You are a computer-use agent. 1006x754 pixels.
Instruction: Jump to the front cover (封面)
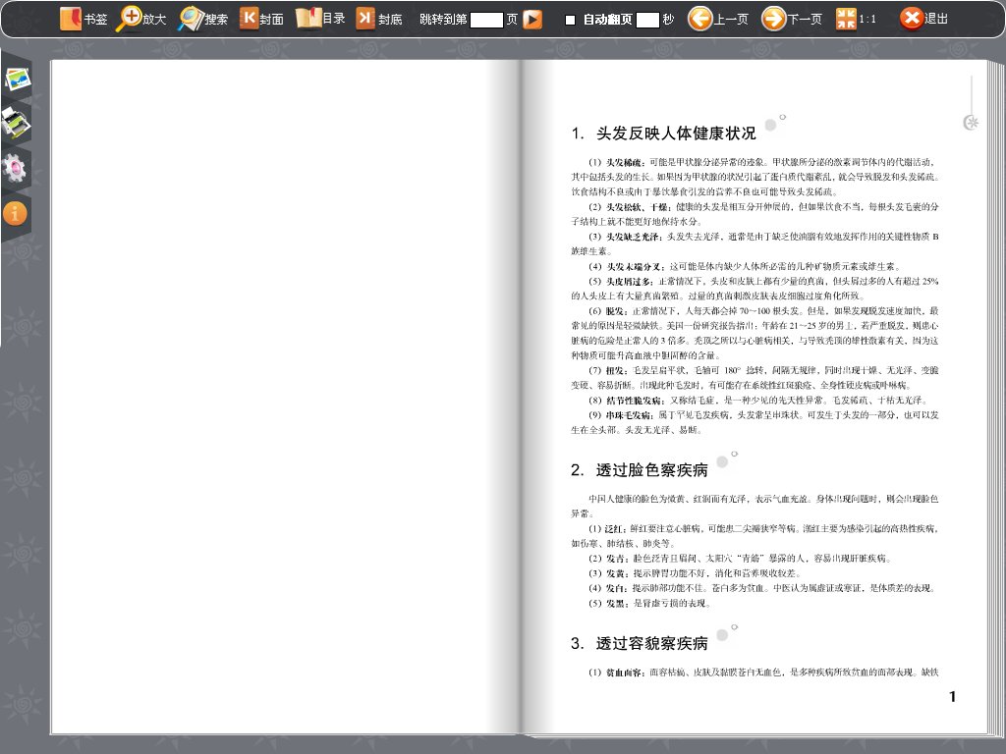(261, 20)
